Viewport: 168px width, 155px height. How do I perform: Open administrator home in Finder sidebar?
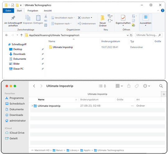coord(16,121)
